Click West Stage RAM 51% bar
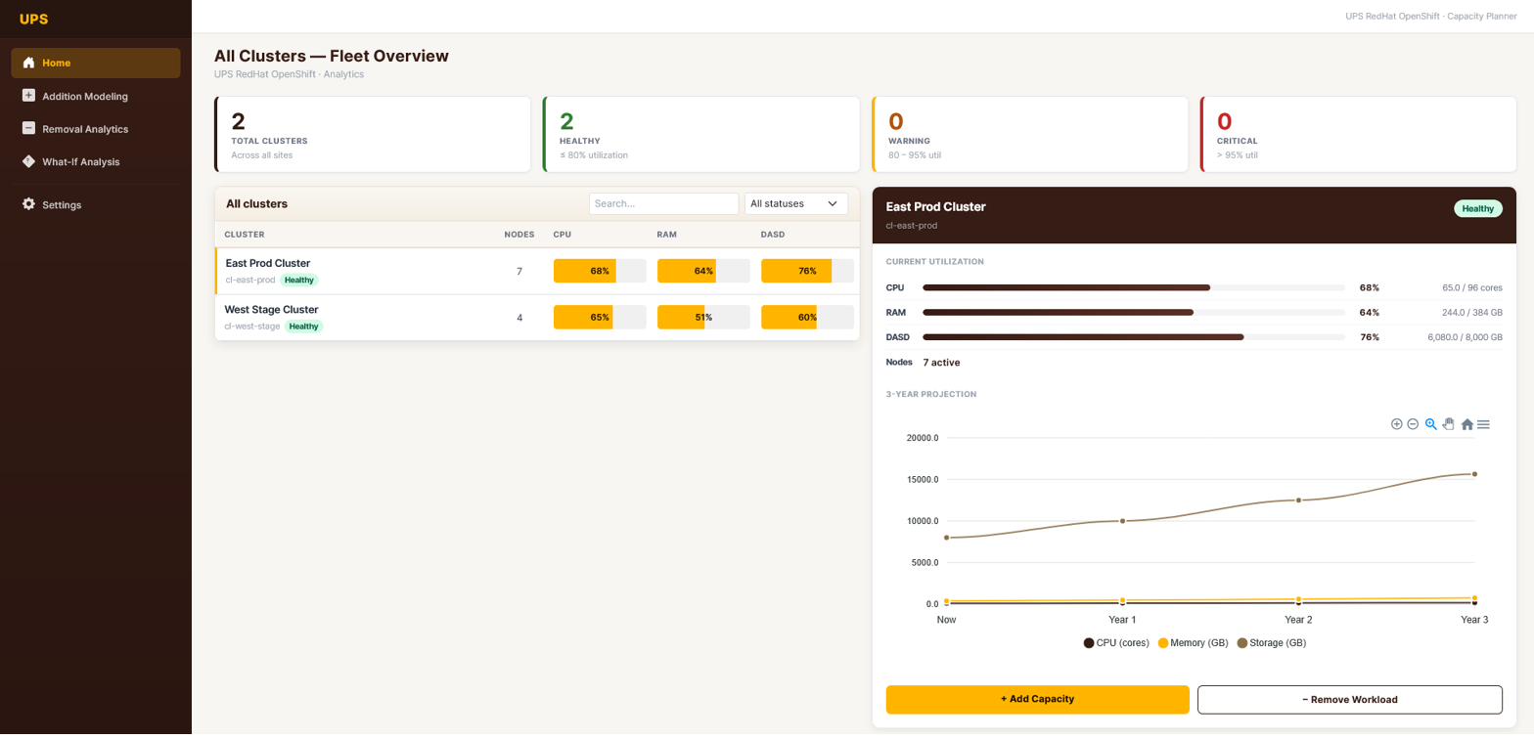 point(703,318)
